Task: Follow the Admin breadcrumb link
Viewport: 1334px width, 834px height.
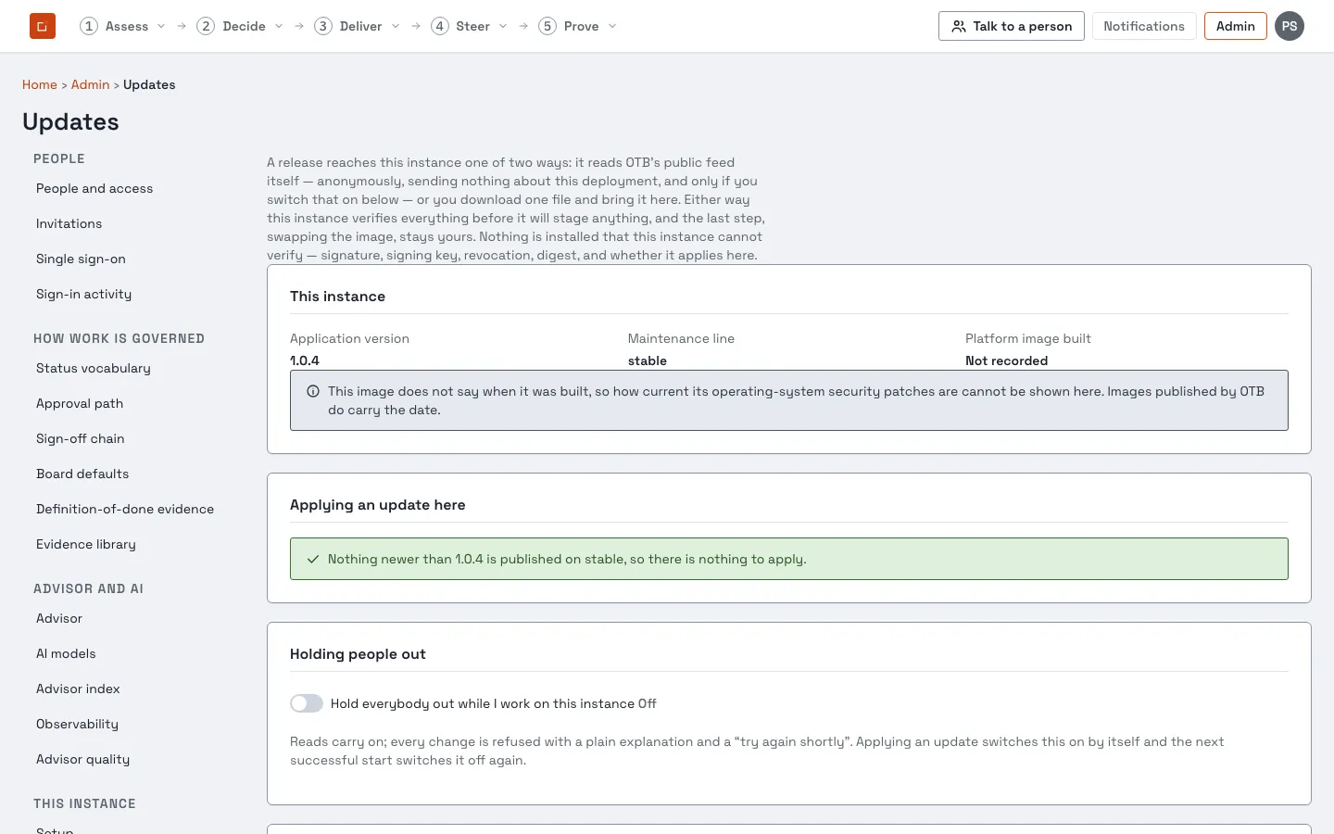Action: point(91,84)
